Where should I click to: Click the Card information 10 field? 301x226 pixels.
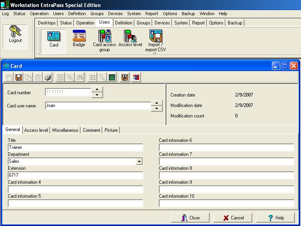tap(227, 204)
